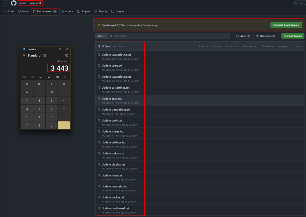The width and height of the screenshot is (306, 217).
Task: Expand the Label filter dropdown
Action: pyautogui.click(x=217, y=46)
